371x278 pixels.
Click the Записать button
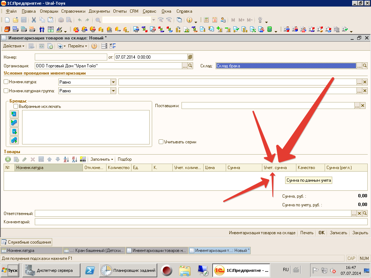tap(339, 233)
